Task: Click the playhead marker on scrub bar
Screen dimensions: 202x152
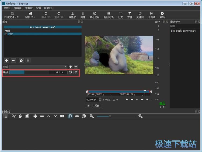Action: (145, 92)
